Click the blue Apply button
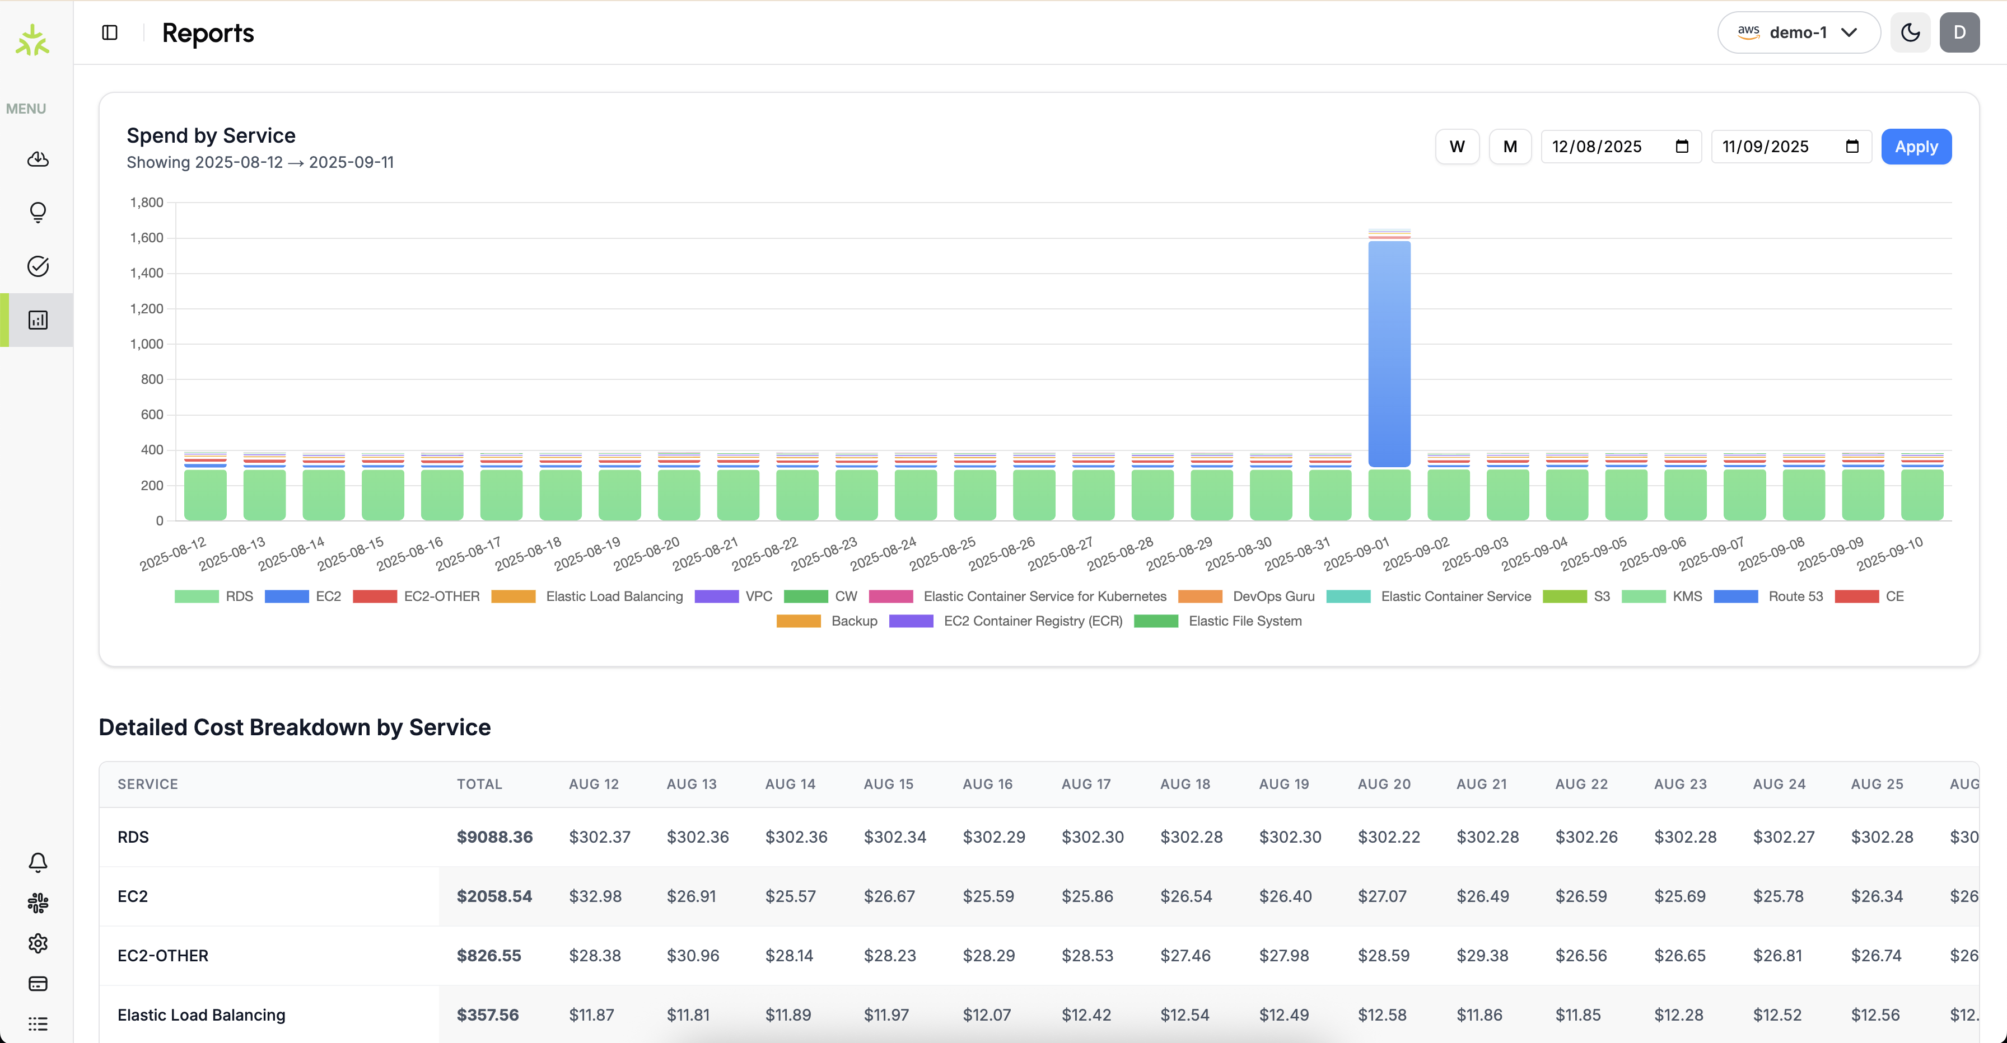Screen dimensions: 2007x1043 click(x=1916, y=147)
